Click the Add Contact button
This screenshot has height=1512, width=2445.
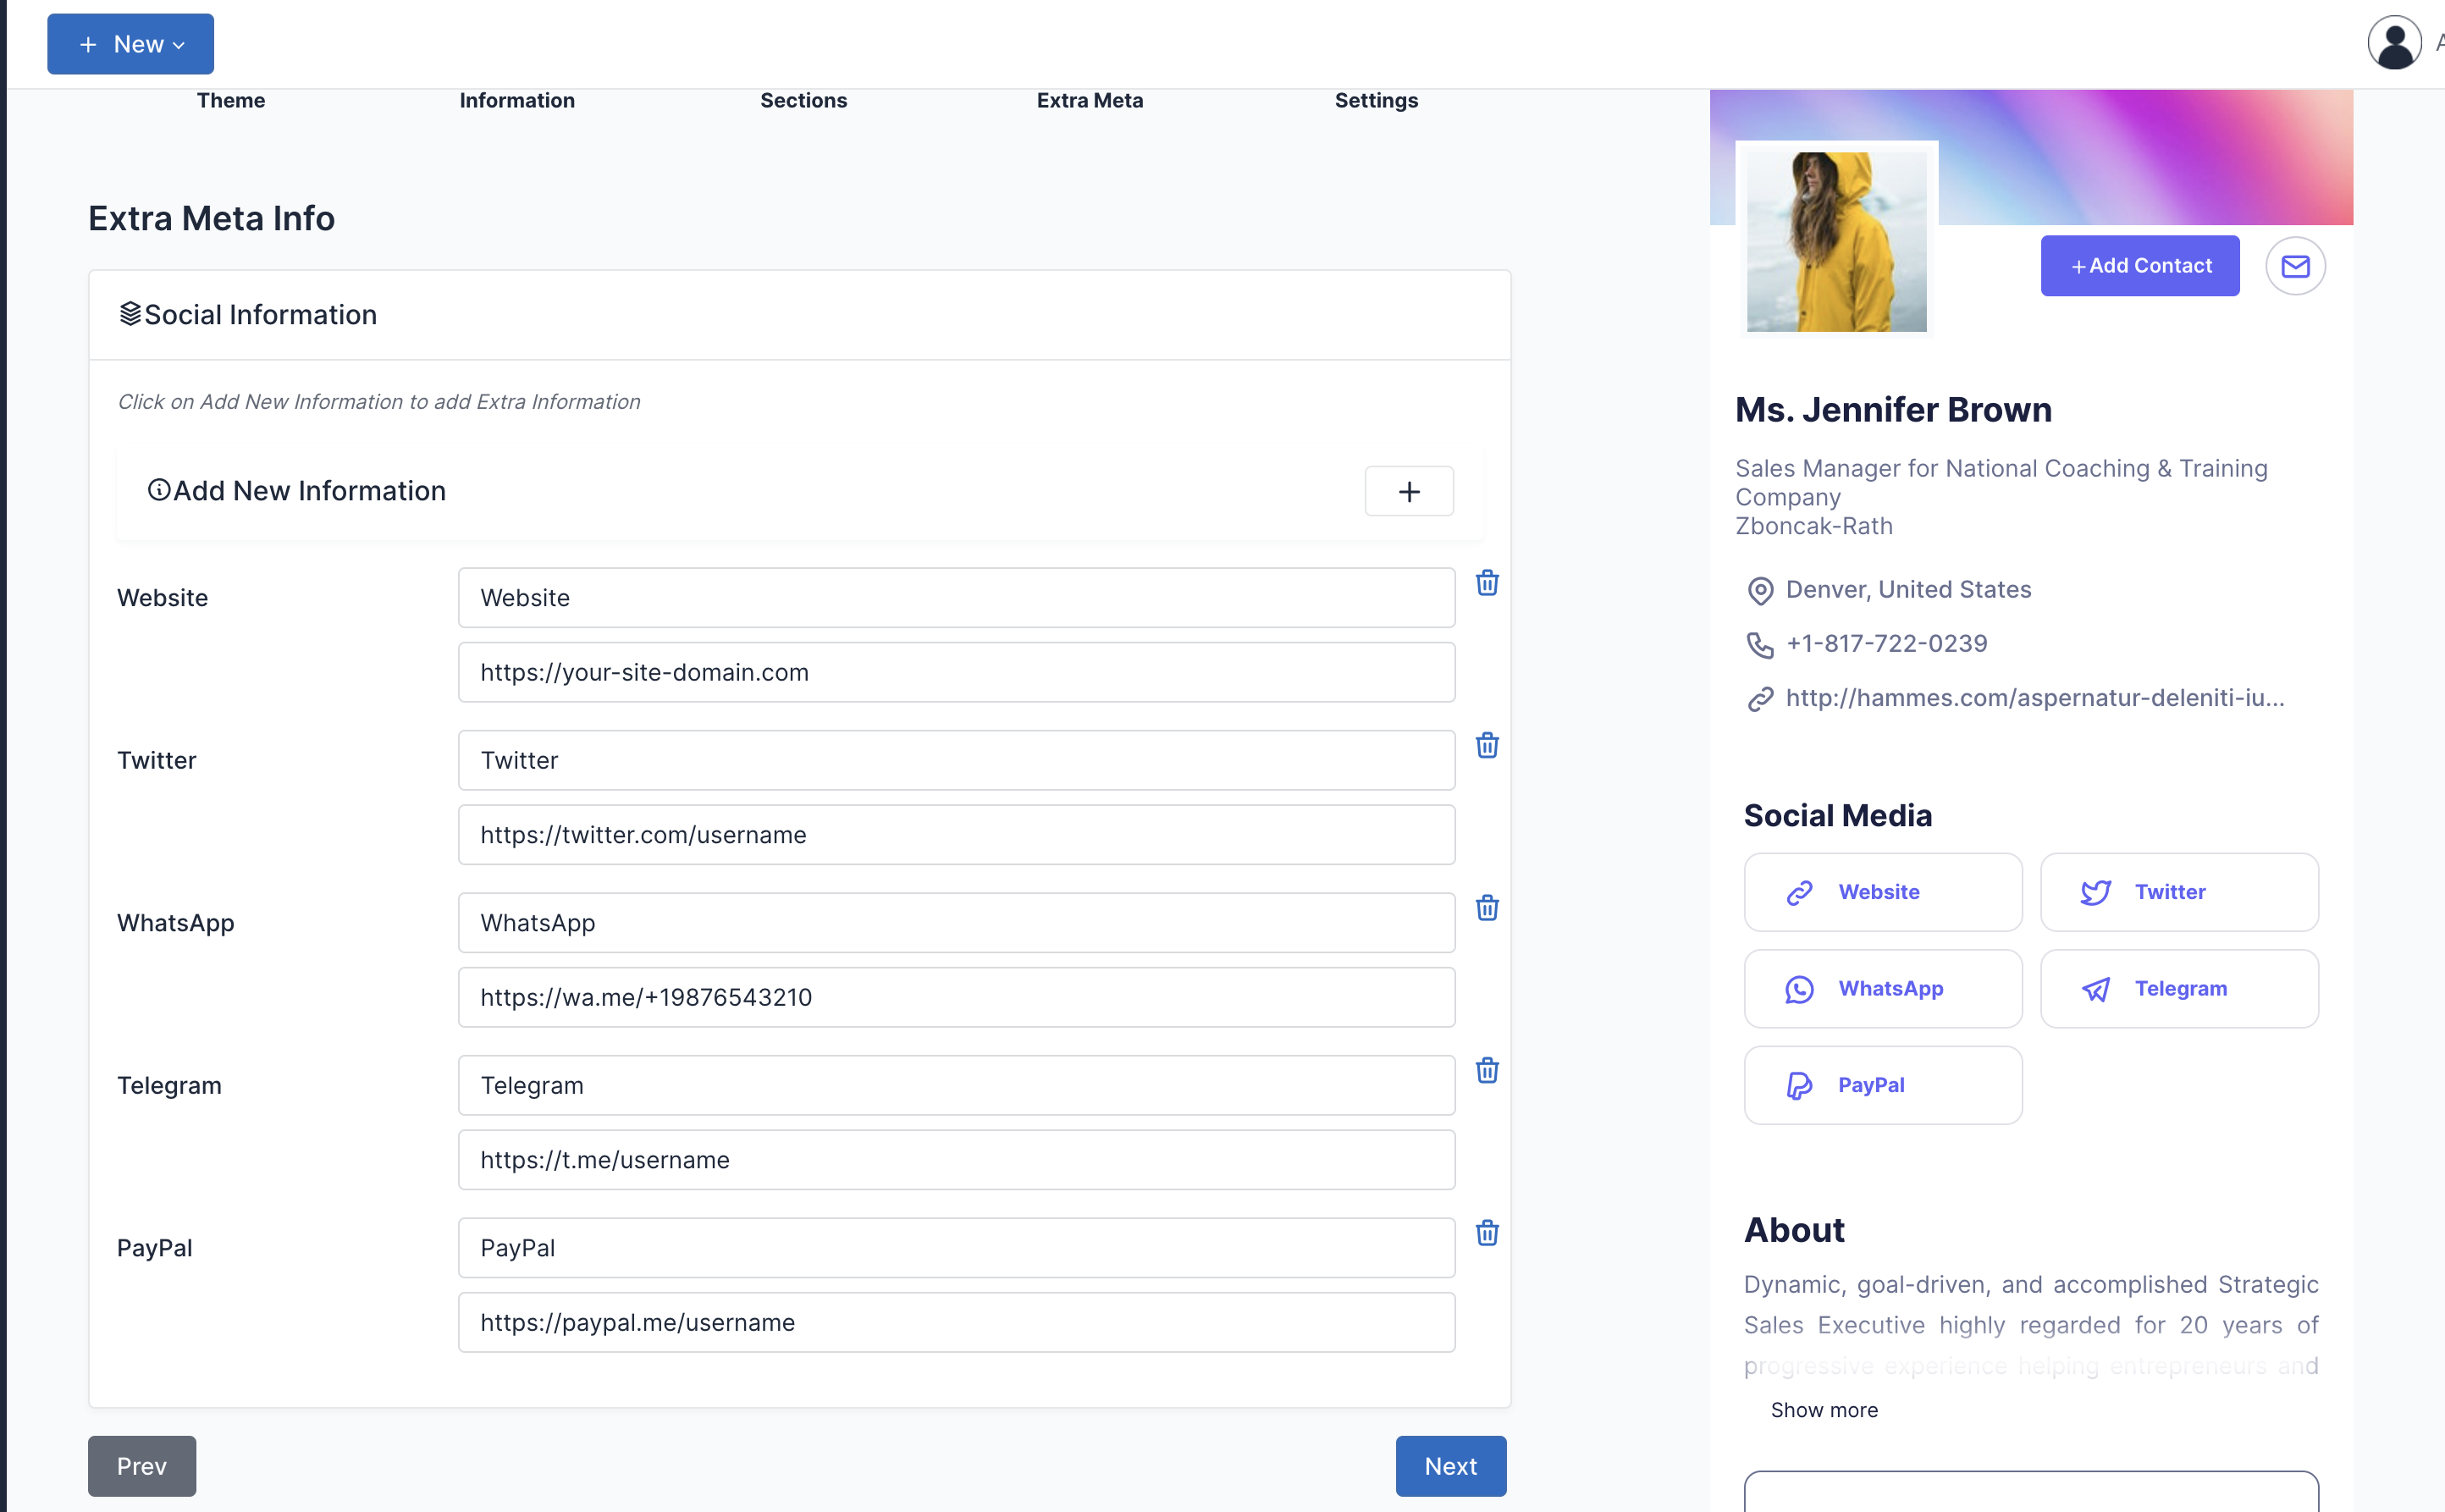coord(2140,266)
